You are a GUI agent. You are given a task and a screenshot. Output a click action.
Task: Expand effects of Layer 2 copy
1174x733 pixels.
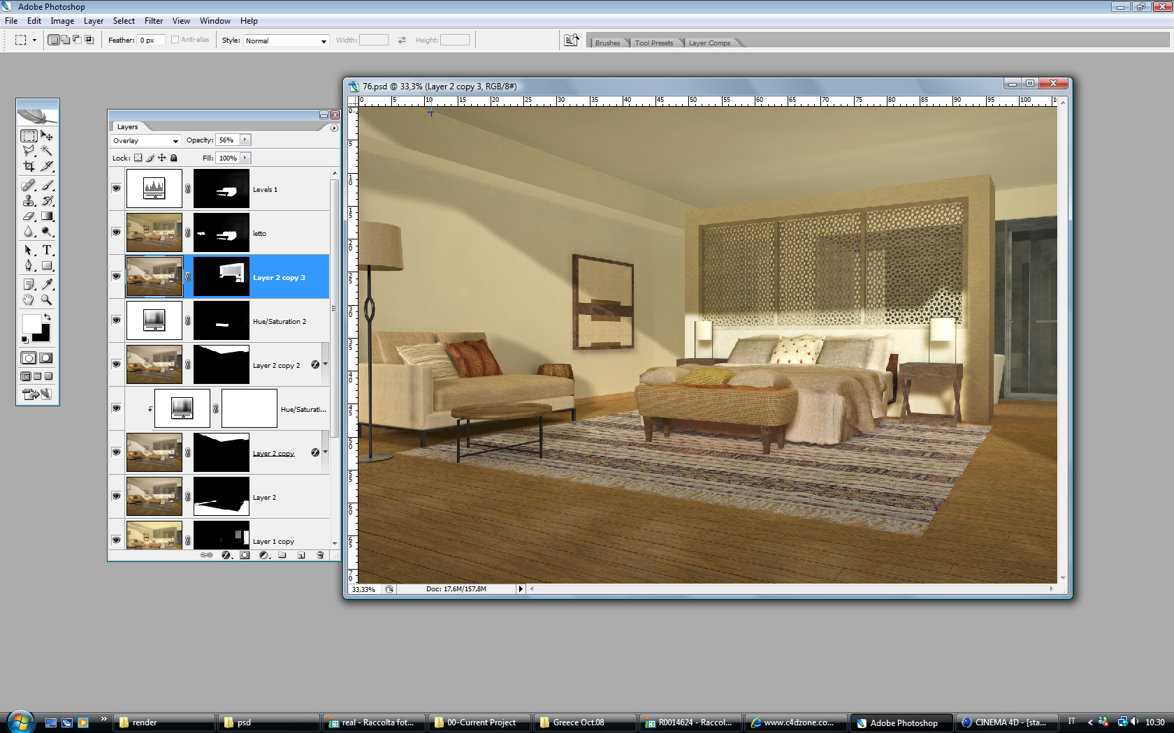325,452
